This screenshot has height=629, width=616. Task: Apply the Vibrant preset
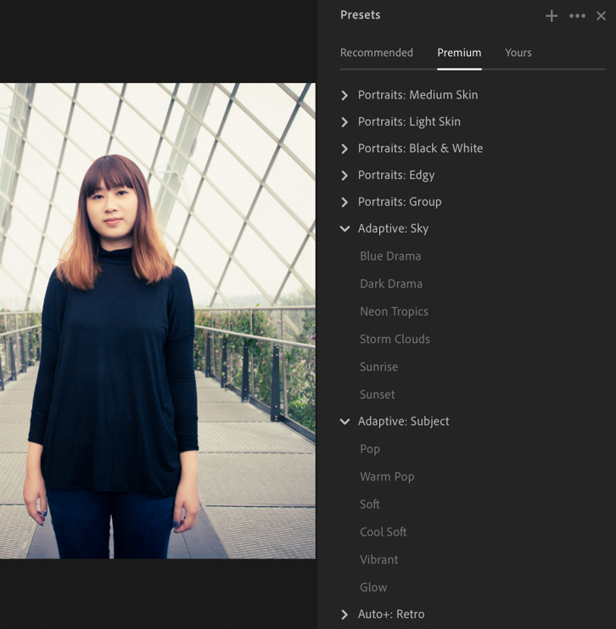379,559
